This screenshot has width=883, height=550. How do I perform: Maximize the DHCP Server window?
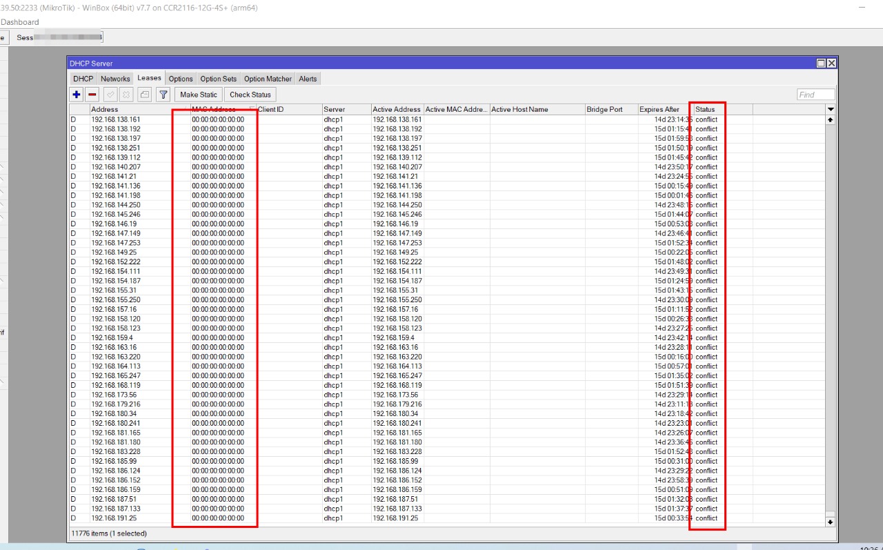tap(822, 63)
